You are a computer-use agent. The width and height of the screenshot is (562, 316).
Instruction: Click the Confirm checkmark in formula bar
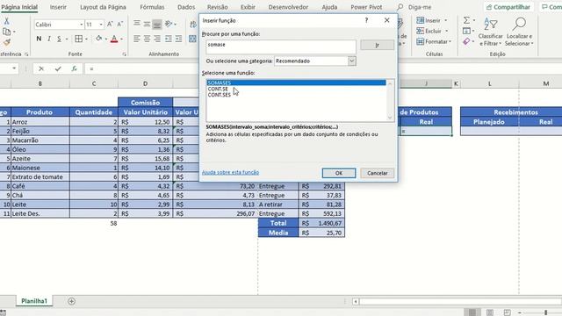coord(58,68)
